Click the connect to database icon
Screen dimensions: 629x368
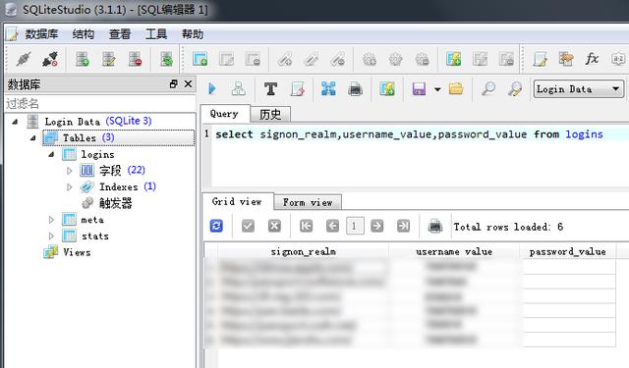tap(24, 59)
